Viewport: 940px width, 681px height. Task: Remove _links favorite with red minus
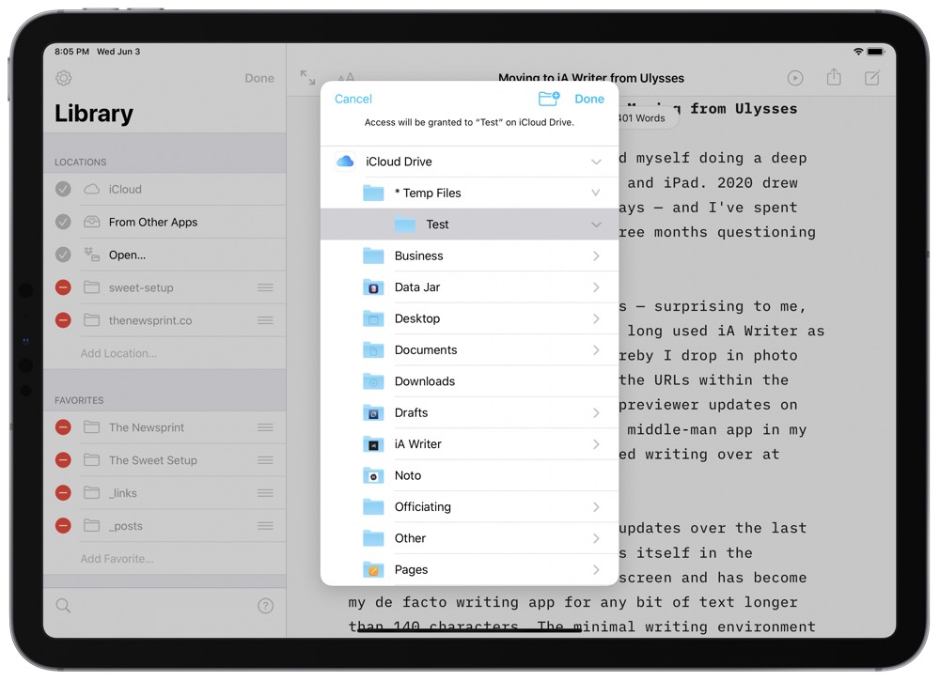click(63, 493)
